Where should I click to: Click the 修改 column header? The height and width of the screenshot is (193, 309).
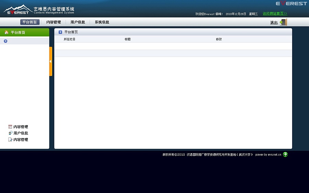point(219,39)
